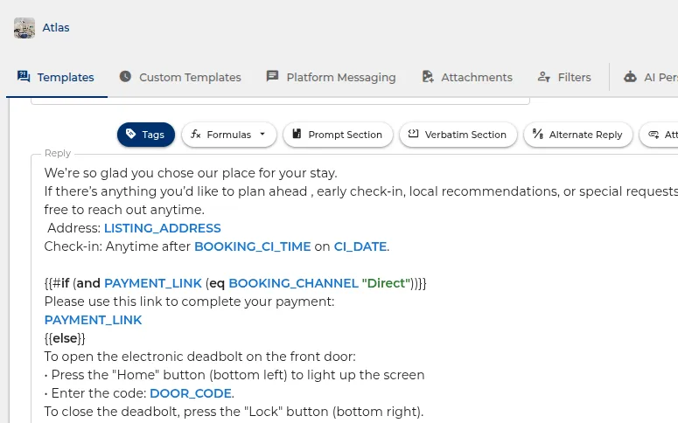Go to the Platform Messaging tab
This screenshot has width=678, height=423.
click(332, 77)
